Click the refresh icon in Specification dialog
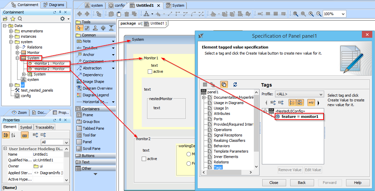The image size is (375, 191). [x=235, y=85]
